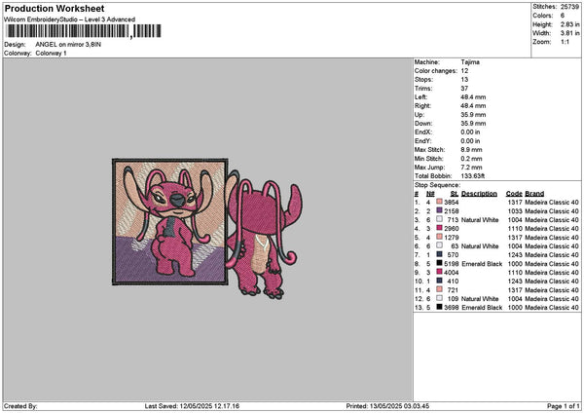This screenshot has height=413, width=584.
Task: Select the Height value 2.83 in
Action: pos(569,24)
